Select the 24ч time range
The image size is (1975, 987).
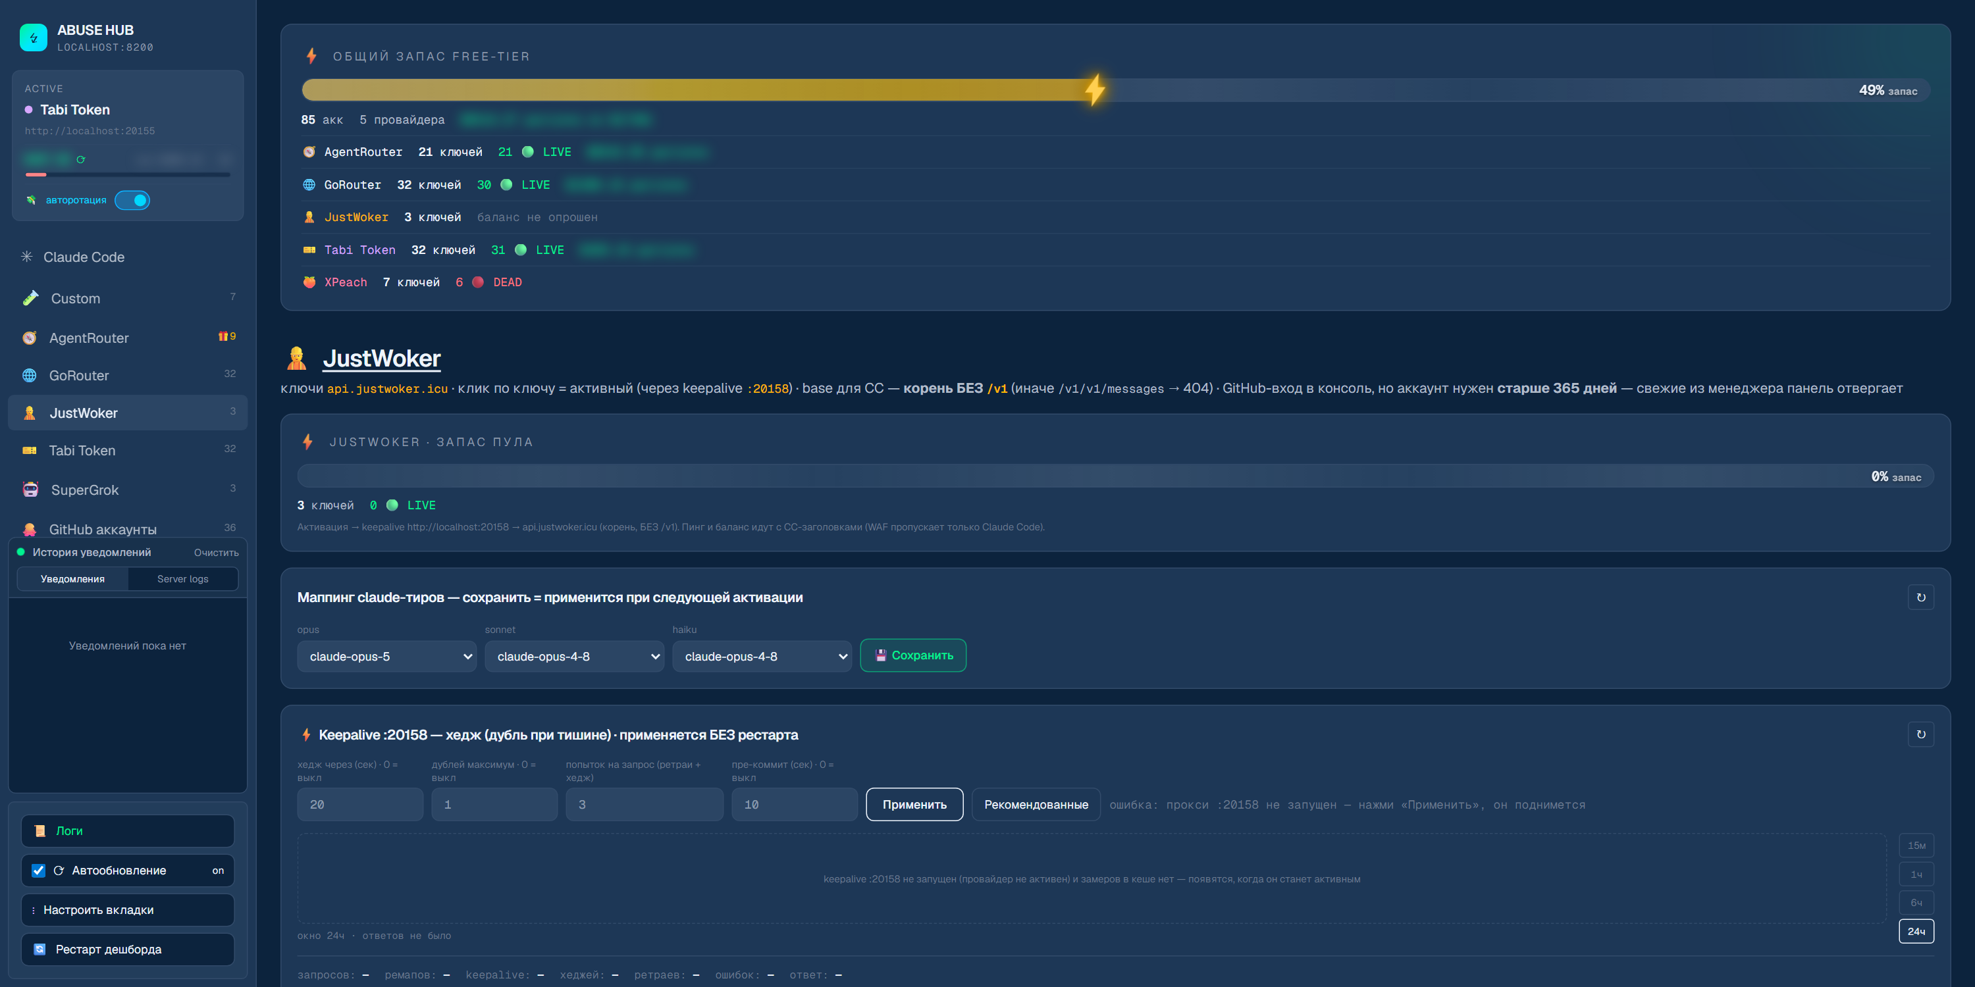1916,931
